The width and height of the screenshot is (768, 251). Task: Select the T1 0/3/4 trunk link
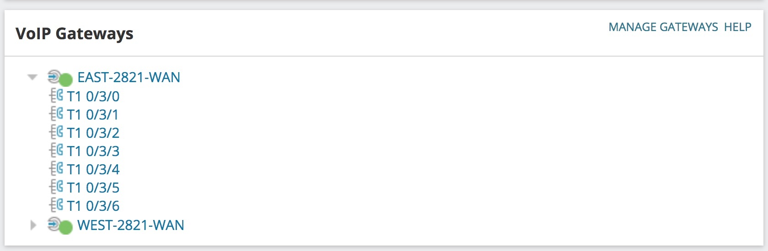[93, 169]
